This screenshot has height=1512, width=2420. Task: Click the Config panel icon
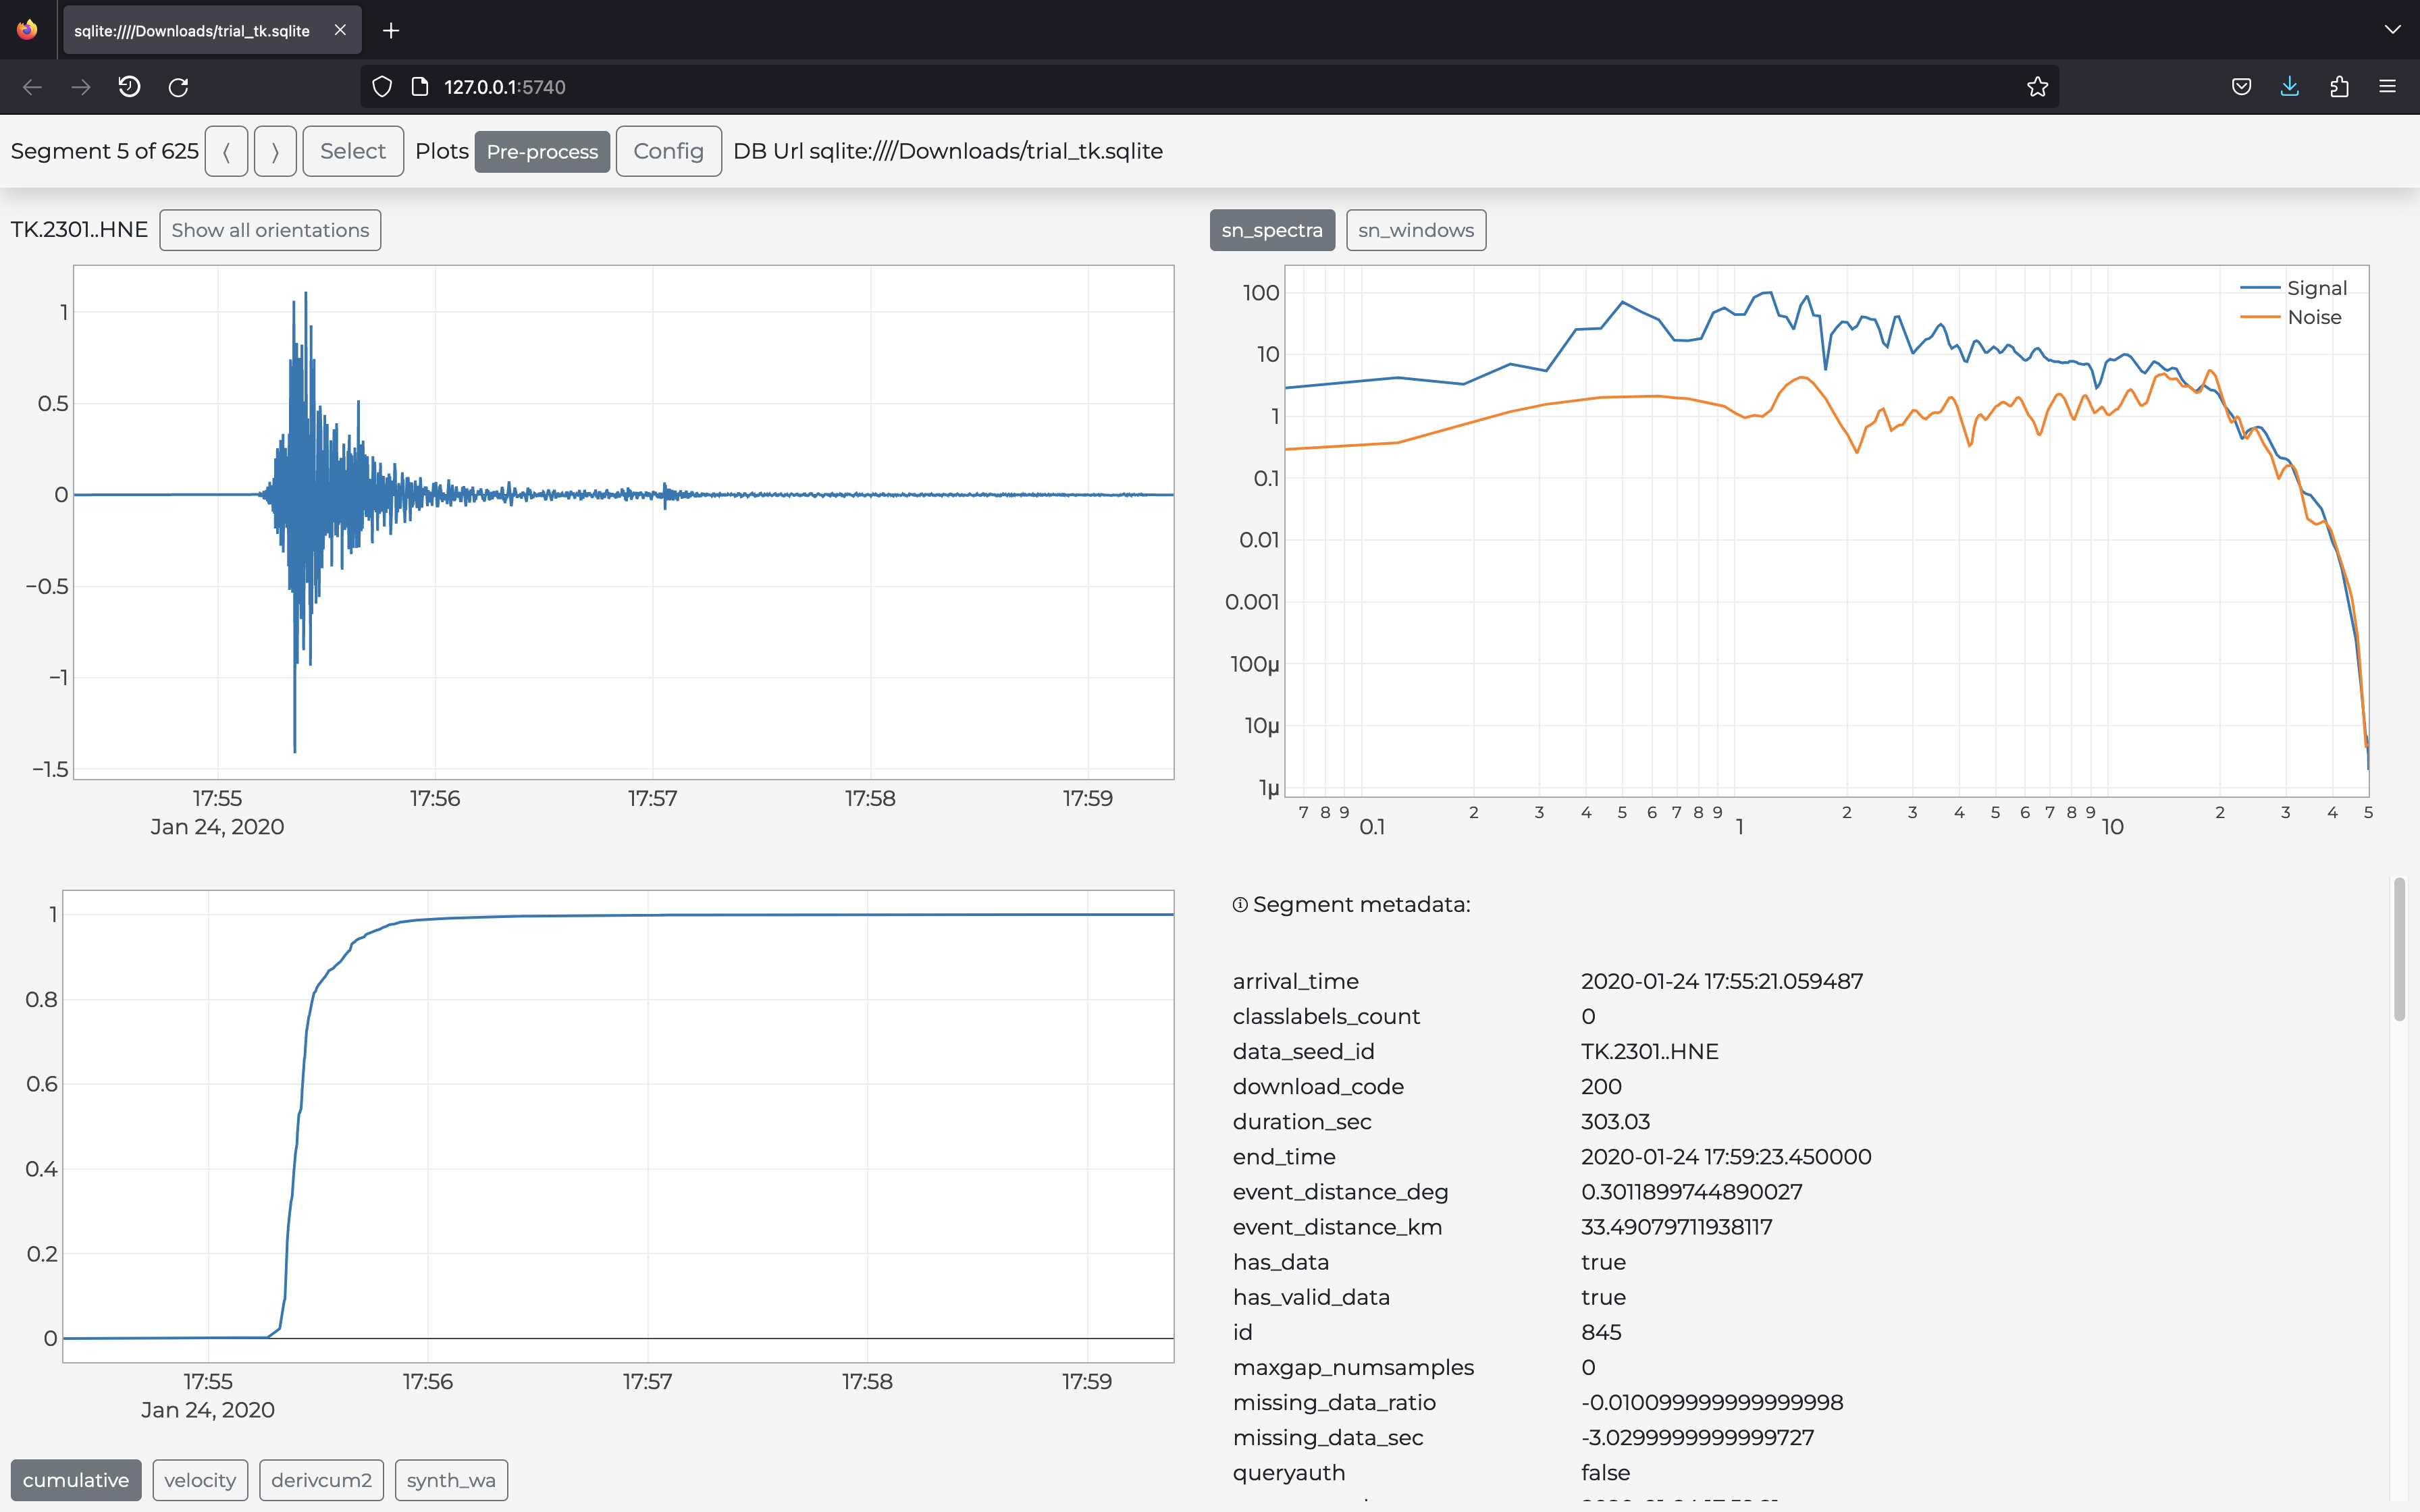click(x=667, y=150)
